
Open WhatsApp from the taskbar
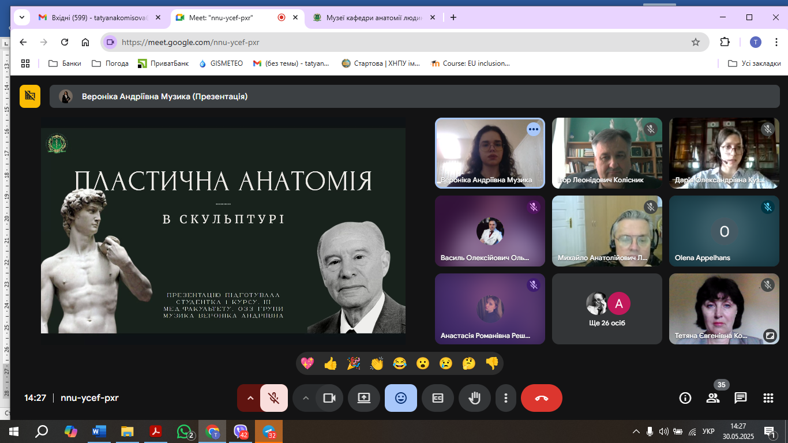pyautogui.click(x=184, y=431)
